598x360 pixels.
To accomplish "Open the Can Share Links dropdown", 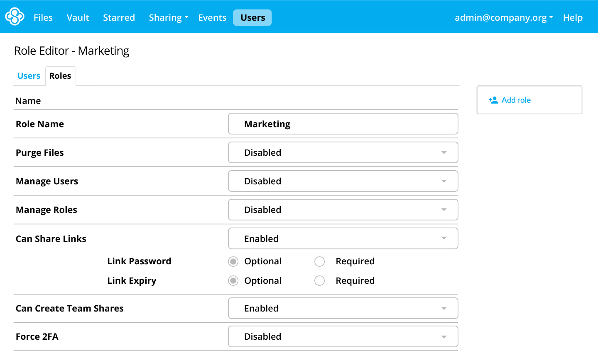I will 343,239.
